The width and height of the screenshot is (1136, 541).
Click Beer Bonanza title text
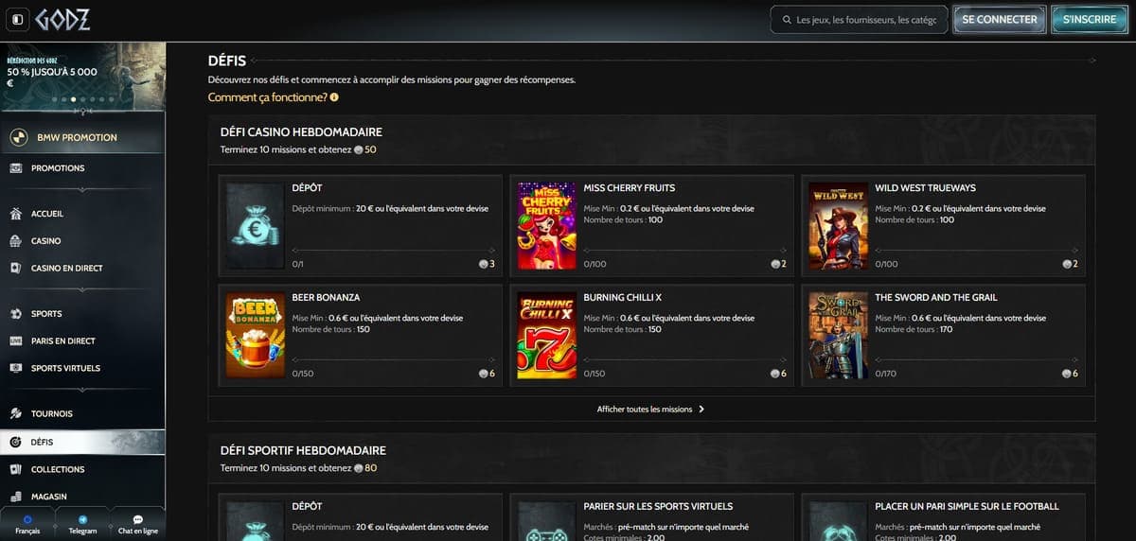coord(326,298)
